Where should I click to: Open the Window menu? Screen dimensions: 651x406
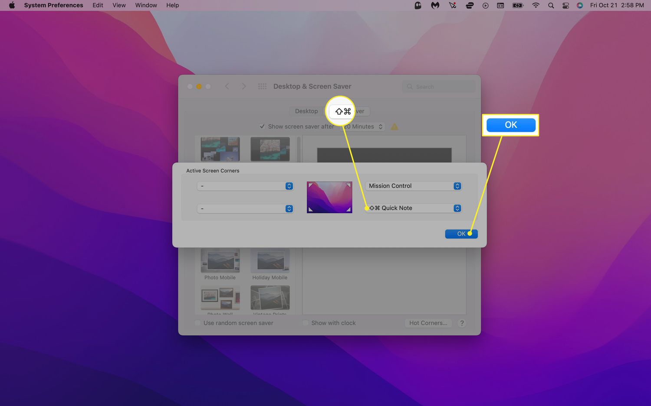coord(146,5)
